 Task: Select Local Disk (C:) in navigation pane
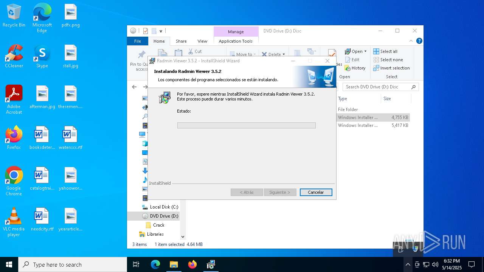click(x=160, y=207)
